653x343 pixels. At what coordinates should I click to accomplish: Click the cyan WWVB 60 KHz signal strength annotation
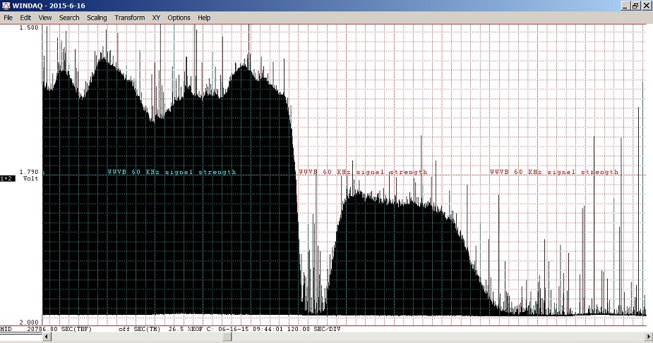(x=172, y=172)
